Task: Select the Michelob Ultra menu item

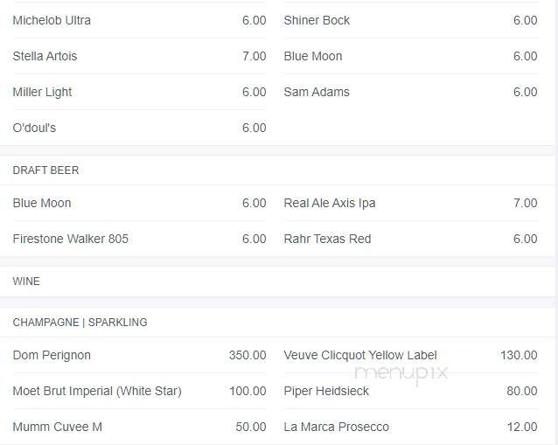Action: coord(139,20)
